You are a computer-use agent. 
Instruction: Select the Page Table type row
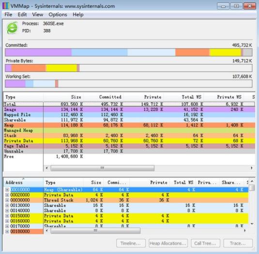[129, 146]
